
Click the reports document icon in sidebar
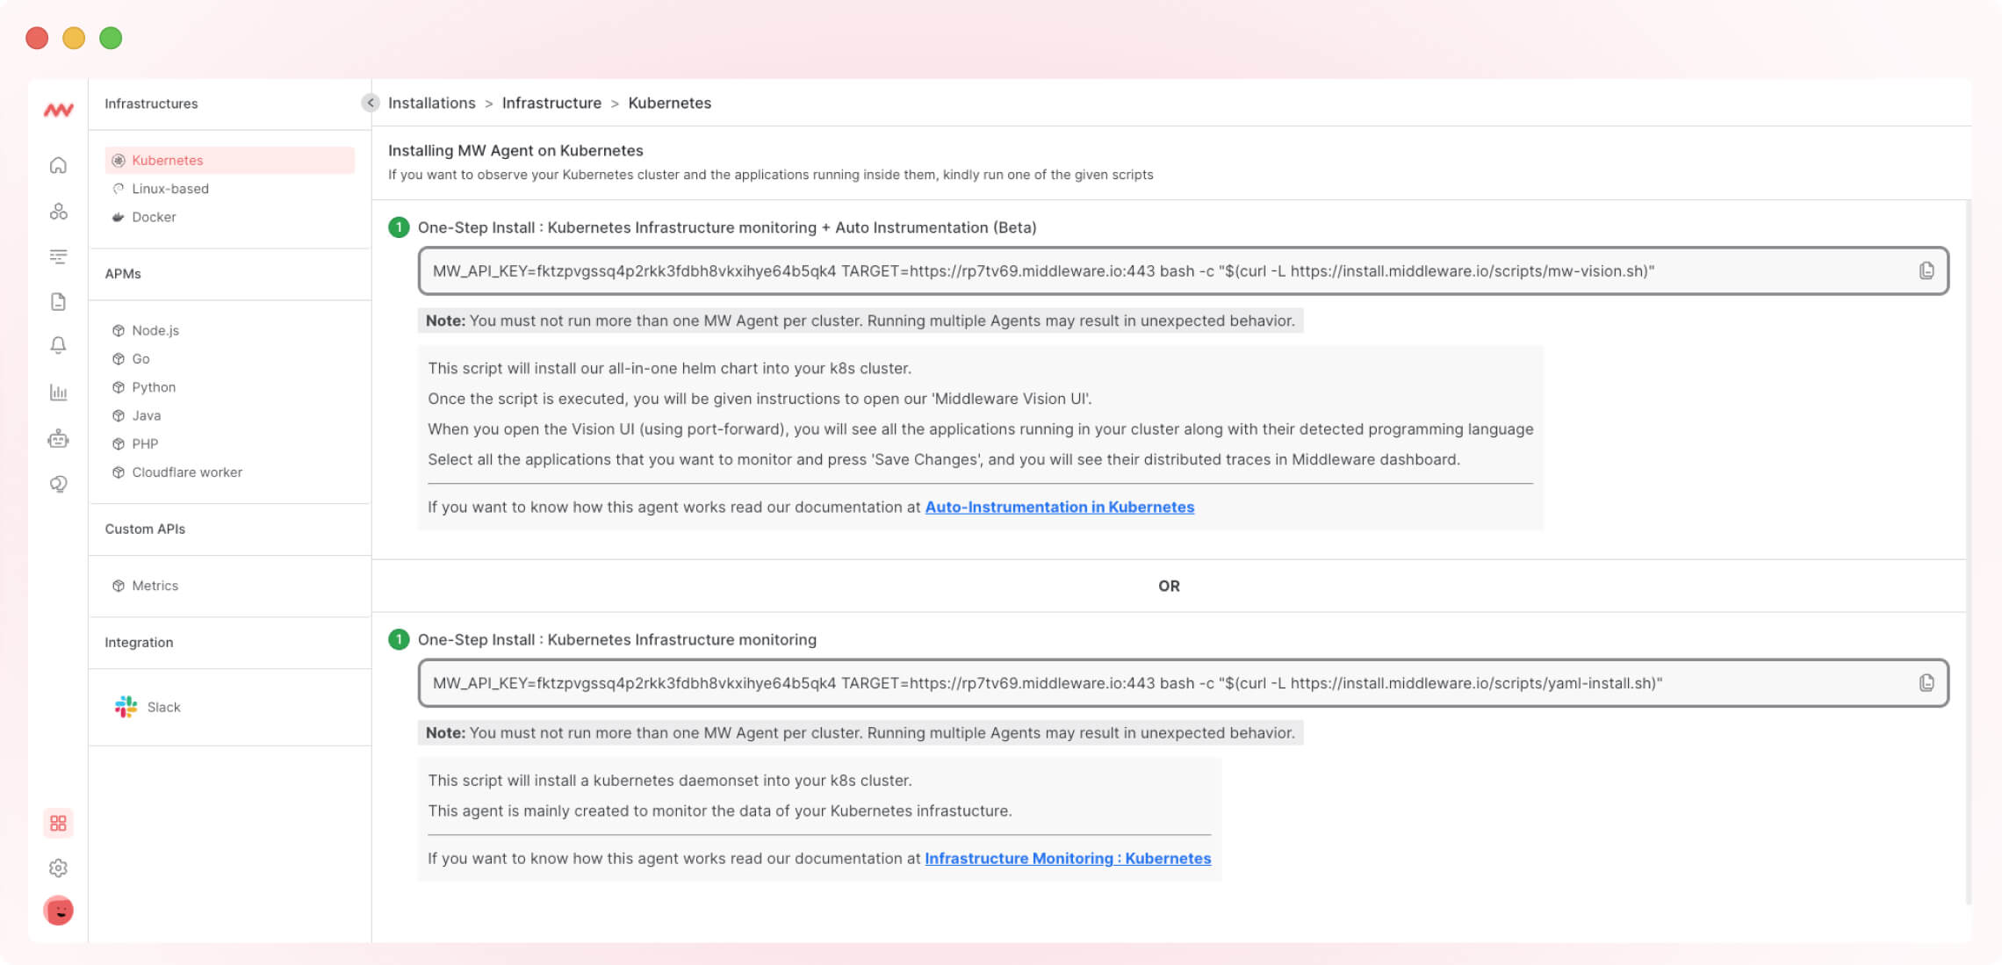58,301
